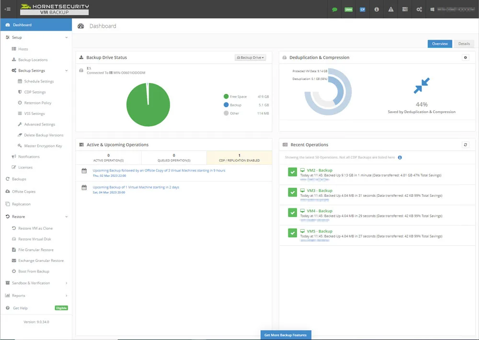Click the Get More Backup Features button
479x340 pixels.
(285, 335)
